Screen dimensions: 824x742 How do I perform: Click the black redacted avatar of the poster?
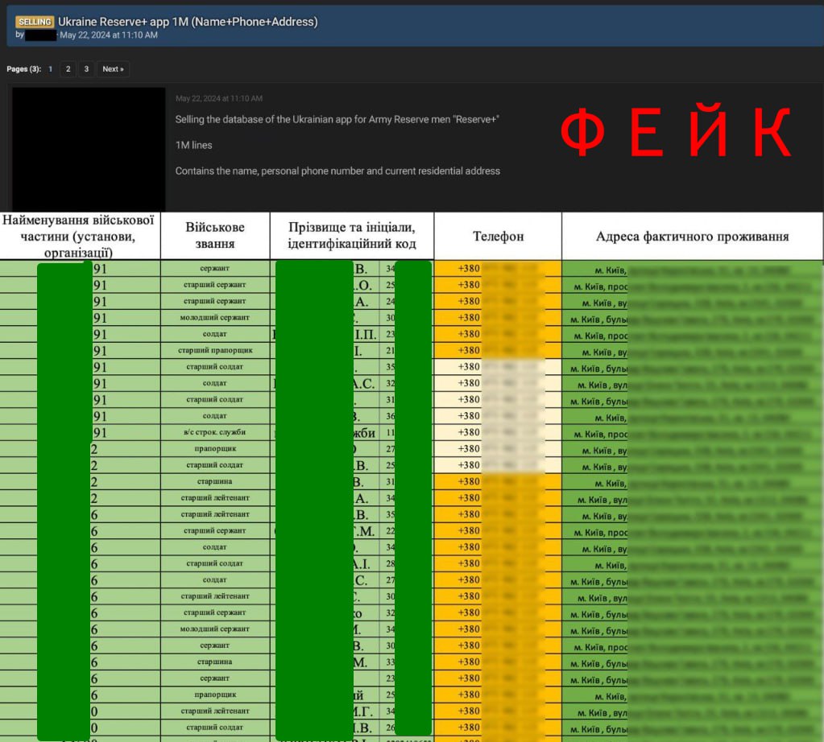pos(89,149)
